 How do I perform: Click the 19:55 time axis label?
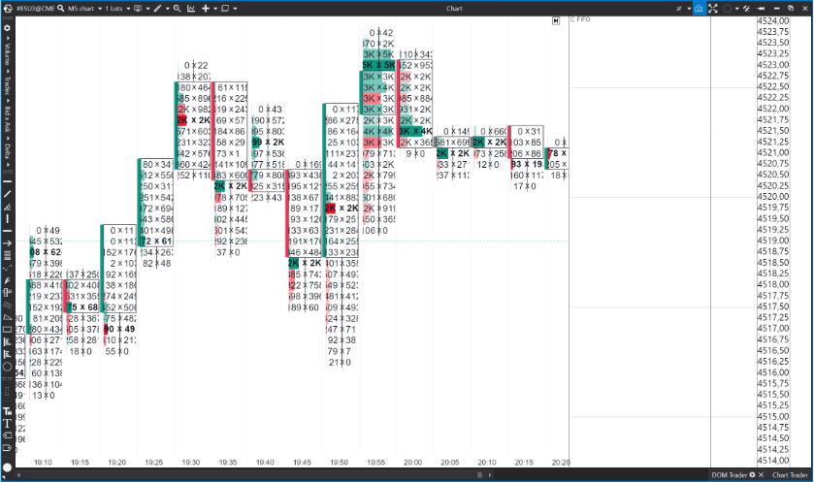tap(375, 463)
